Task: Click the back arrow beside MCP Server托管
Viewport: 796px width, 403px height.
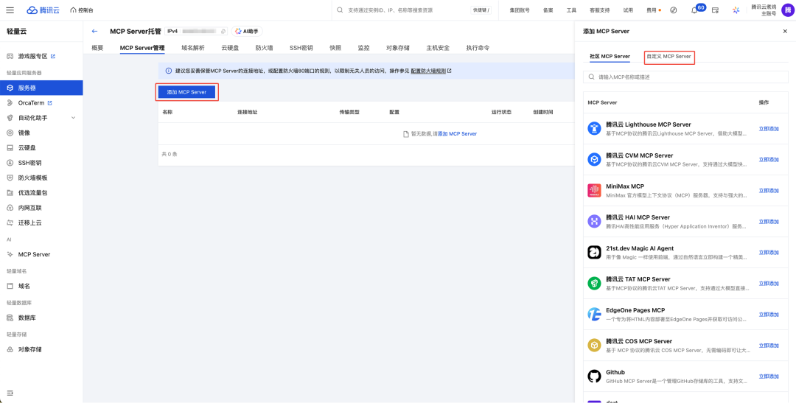Action: (94, 31)
